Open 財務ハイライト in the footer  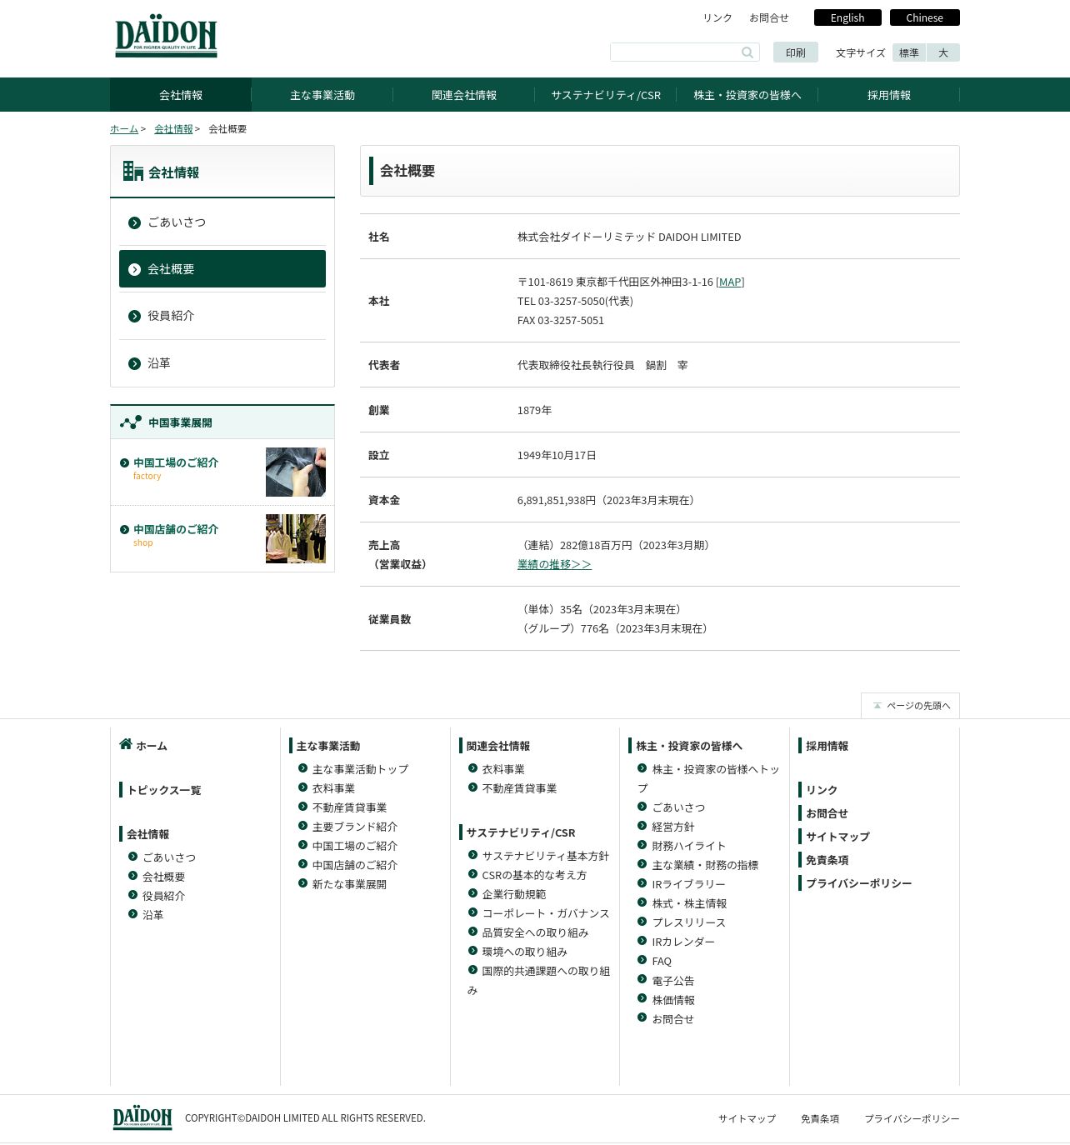(x=689, y=846)
